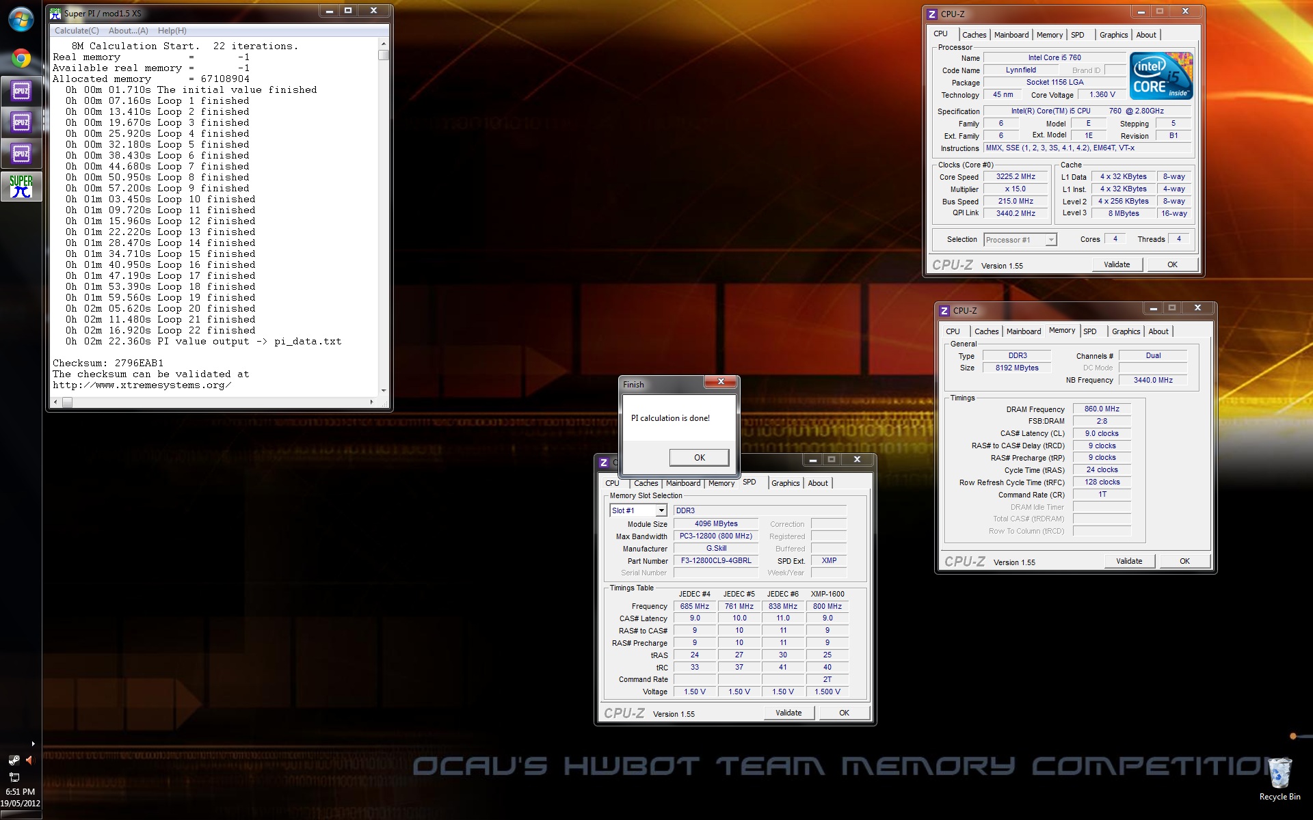The image size is (1313, 820).
Task: Click the Core Voltage value 1.360 V
Action: tap(1102, 95)
